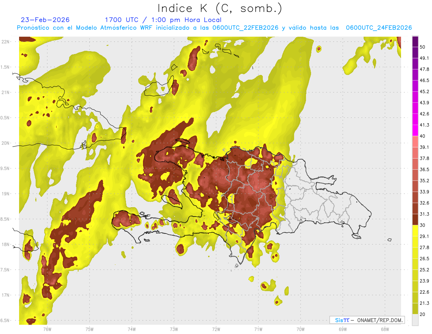Image resolution: width=432 pixels, height=334 pixels.
Task: Click the '19N' latitude label
Action: pyautogui.click(x=5, y=194)
